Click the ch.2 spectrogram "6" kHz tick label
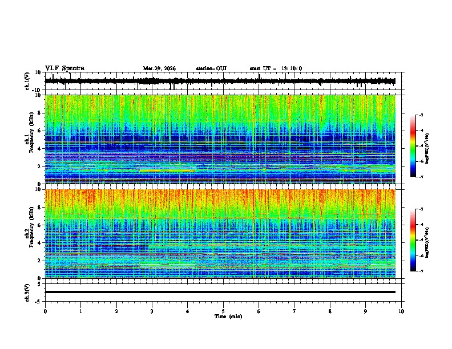This screenshot has width=452, height=349. click(39, 225)
